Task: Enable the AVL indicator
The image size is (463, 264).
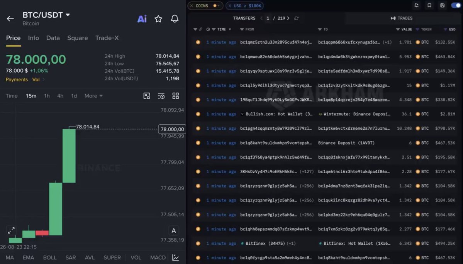Action: pyautogui.click(x=90, y=257)
